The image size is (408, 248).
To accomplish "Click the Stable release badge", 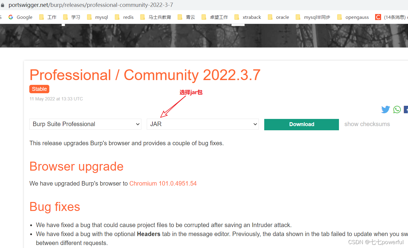I will [39, 89].
